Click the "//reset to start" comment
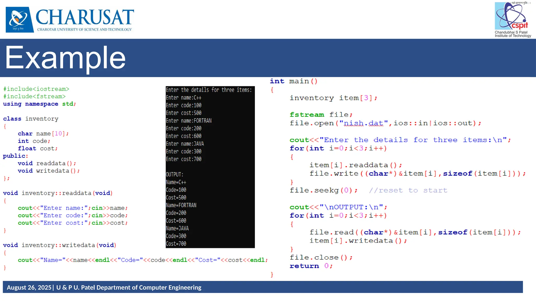This screenshot has height=301, width=536. point(408,190)
